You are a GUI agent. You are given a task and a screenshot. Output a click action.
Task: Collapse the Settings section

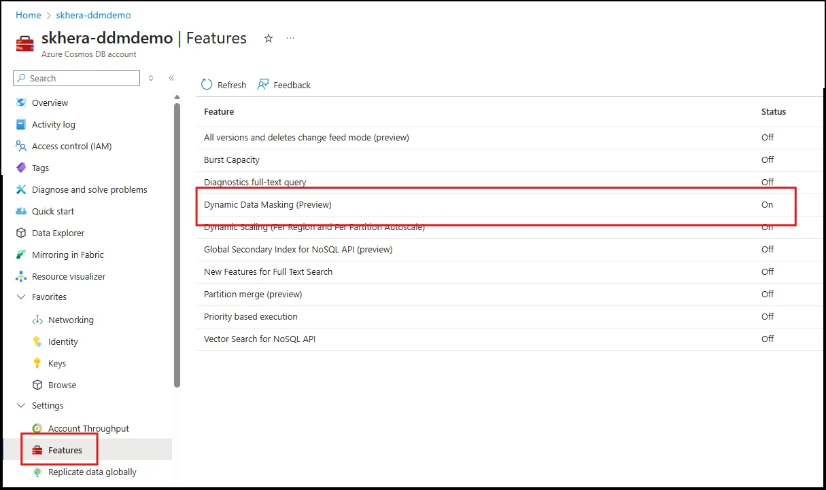pos(20,405)
